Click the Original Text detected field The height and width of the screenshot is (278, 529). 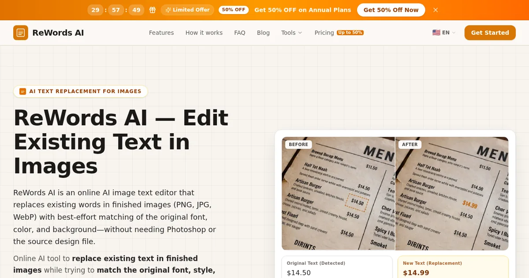click(337, 267)
